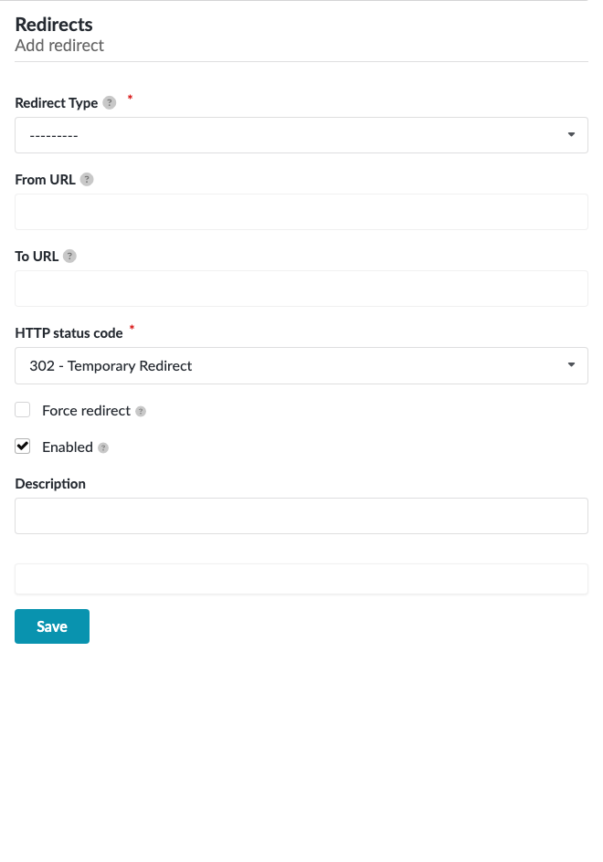The image size is (603, 862).
Task: Click inside the To URL field
Action: tap(301, 288)
